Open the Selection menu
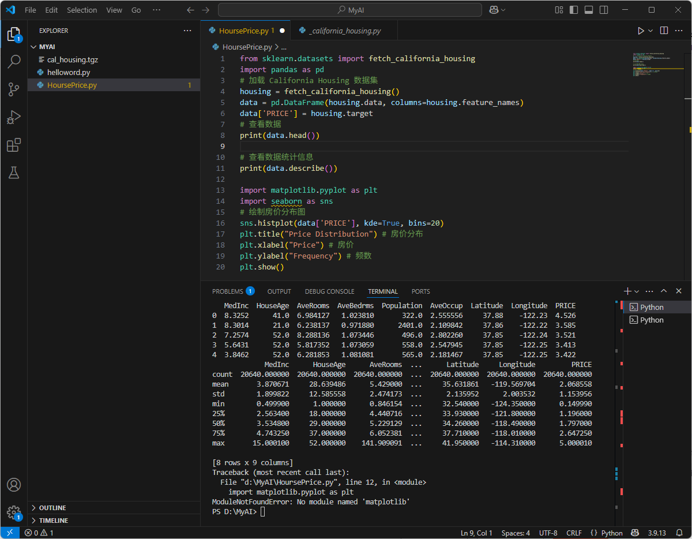 click(x=82, y=10)
